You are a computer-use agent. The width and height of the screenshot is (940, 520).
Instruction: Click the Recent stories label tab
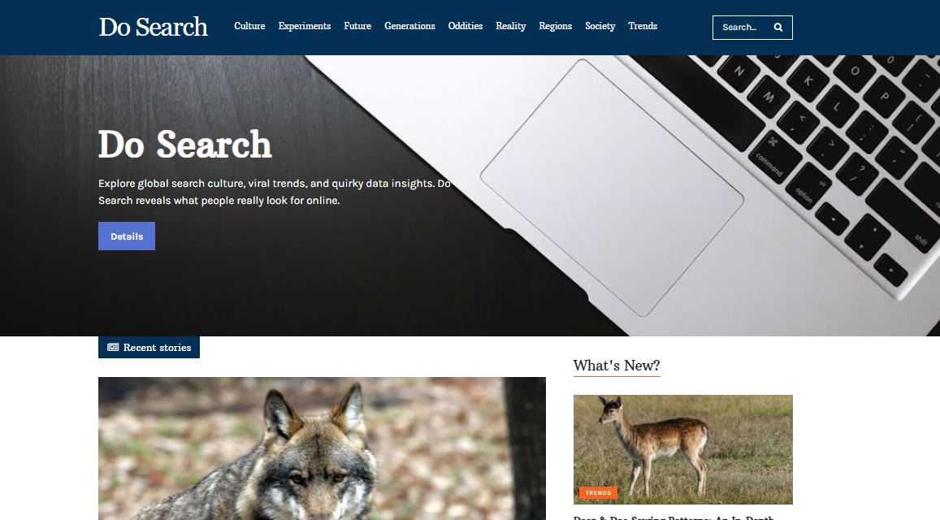(x=149, y=347)
